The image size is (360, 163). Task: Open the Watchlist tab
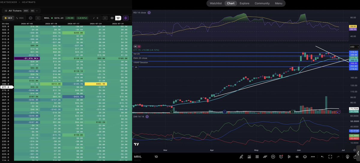(x=216, y=3)
